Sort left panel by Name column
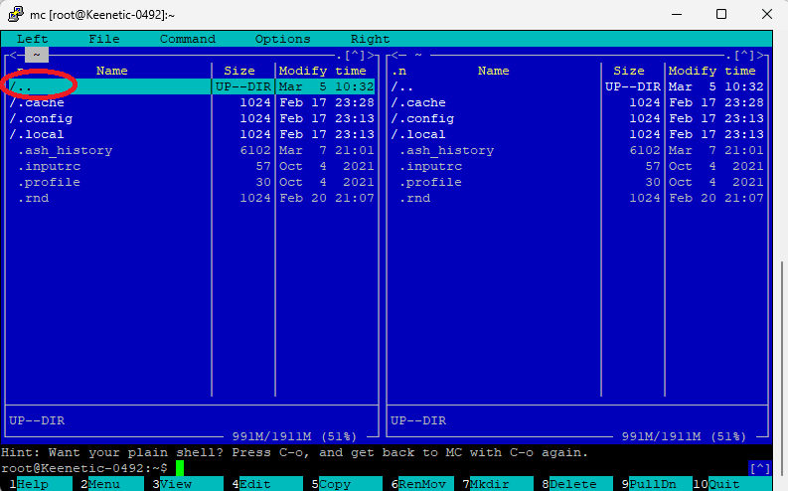This screenshot has width=788, height=491. 111,71
